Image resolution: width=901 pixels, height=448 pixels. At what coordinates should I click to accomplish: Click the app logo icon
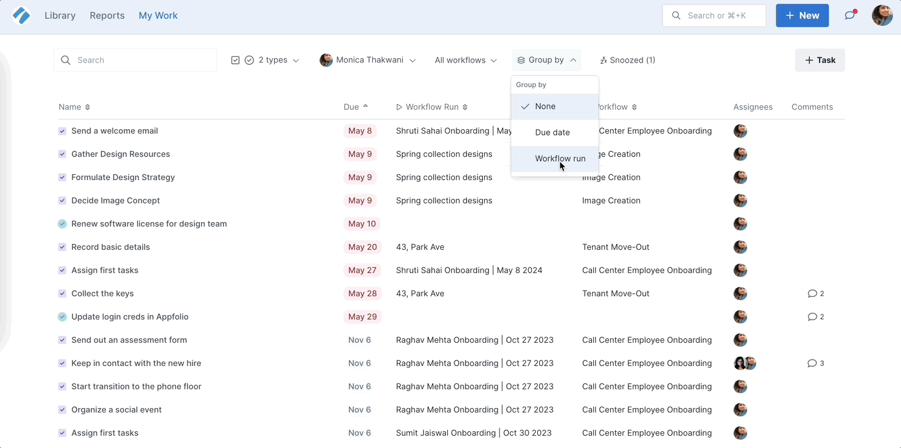(21, 15)
